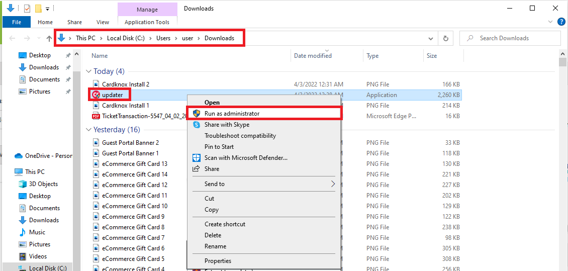The width and height of the screenshot is (568, 271).
Task: Select the Cardknox Install 2 file
Action: [x=125, y=84]
